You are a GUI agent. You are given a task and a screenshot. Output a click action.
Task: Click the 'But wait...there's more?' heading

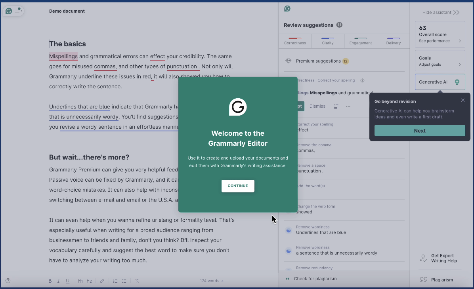coord(89,157)
